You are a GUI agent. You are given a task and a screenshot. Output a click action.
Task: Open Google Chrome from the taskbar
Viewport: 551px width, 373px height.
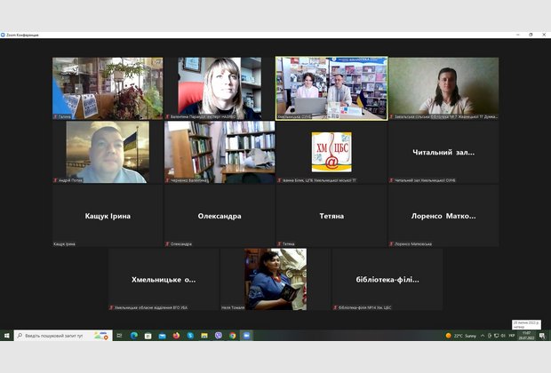(232, 336)
